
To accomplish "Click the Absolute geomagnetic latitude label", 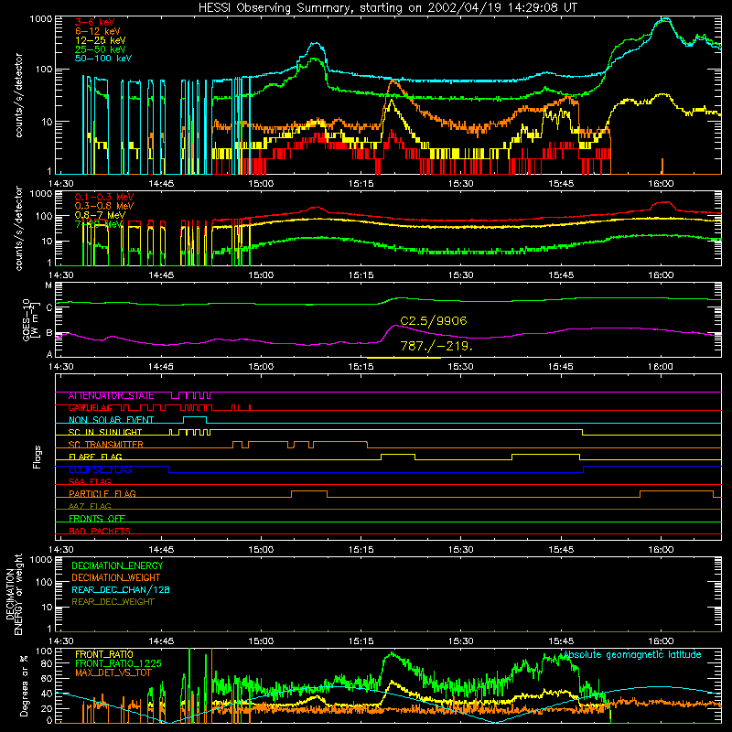I will point(632,655).
